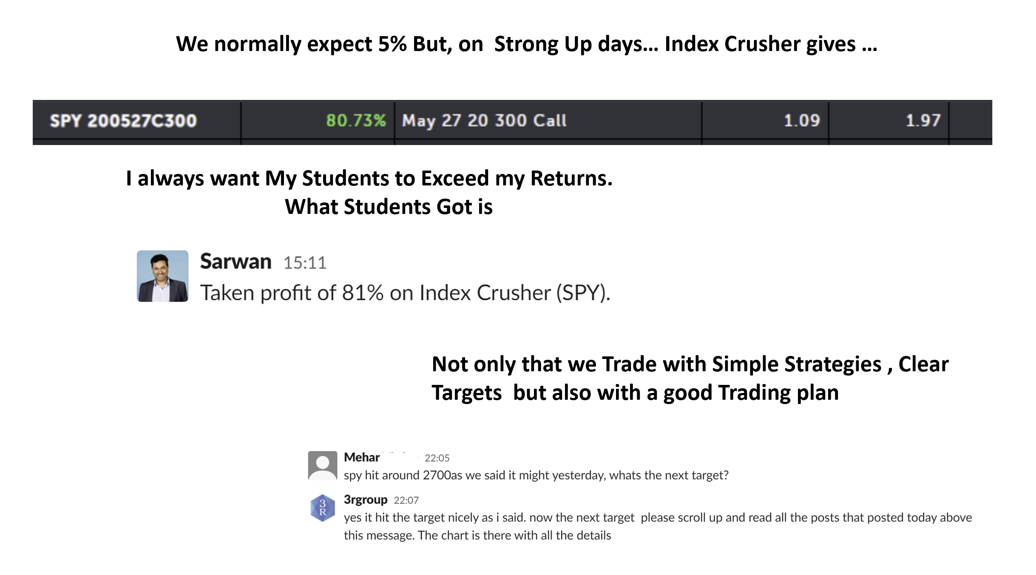Open the 3rgroup username link
Viewport: 1036px width, 575px height.
point(366,499)
